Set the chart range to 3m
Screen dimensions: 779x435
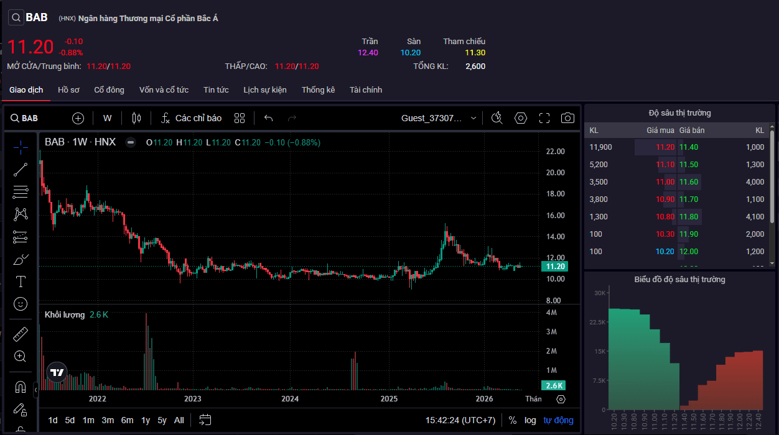click(108, 420)
